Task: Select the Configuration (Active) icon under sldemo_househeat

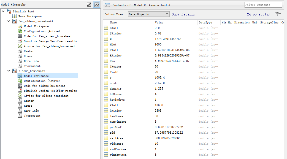Action: point(20,81)
